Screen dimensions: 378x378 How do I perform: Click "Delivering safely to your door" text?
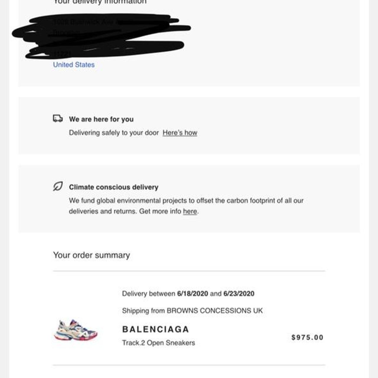114,133
